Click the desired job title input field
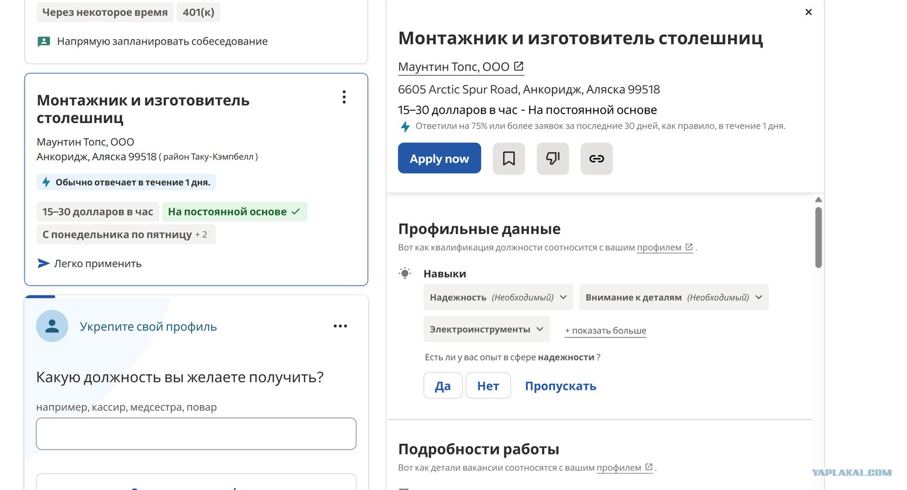Image resolution: width=907 pixels, height=490 pixels. click(196, 434)
